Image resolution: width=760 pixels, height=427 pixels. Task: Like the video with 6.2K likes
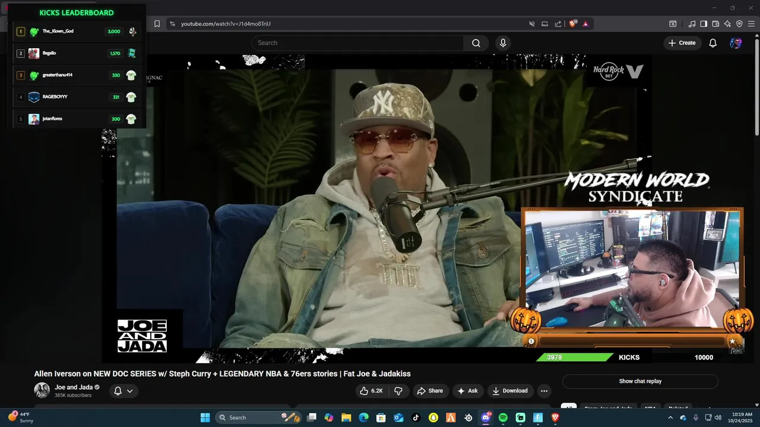(371, 391)
